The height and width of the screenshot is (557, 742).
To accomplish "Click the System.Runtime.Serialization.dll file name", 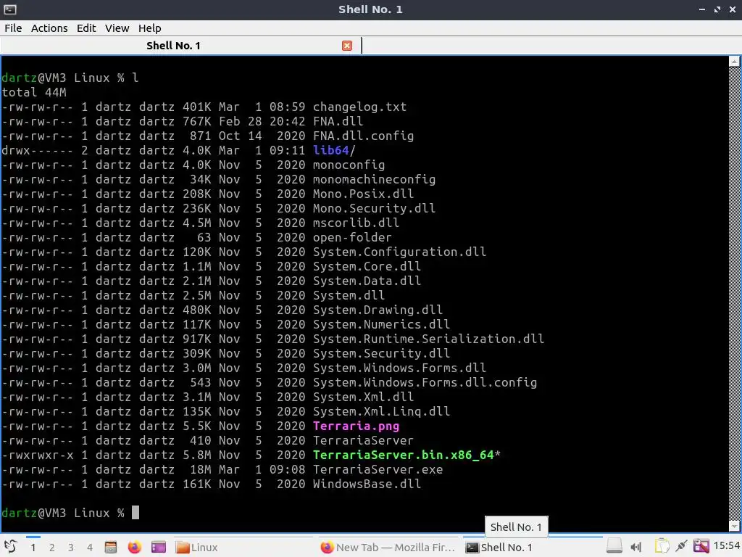I will pyautogui.click(x=428, y=339).
